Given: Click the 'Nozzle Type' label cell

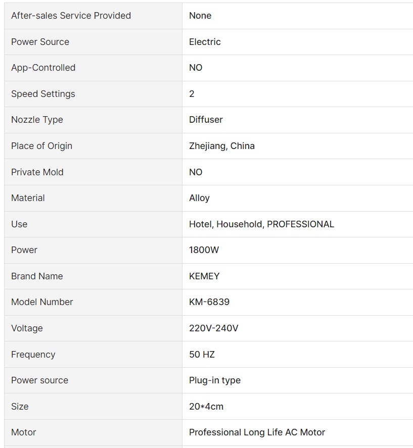Looking at the screenshot, I should (37, 120).
